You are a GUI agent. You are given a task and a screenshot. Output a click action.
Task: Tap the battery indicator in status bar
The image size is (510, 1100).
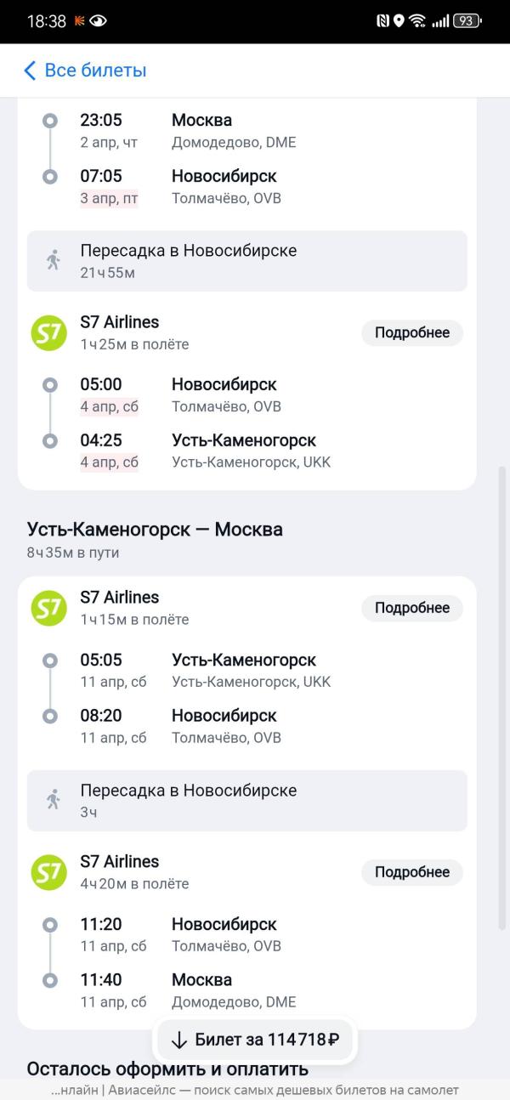point(467,21)
